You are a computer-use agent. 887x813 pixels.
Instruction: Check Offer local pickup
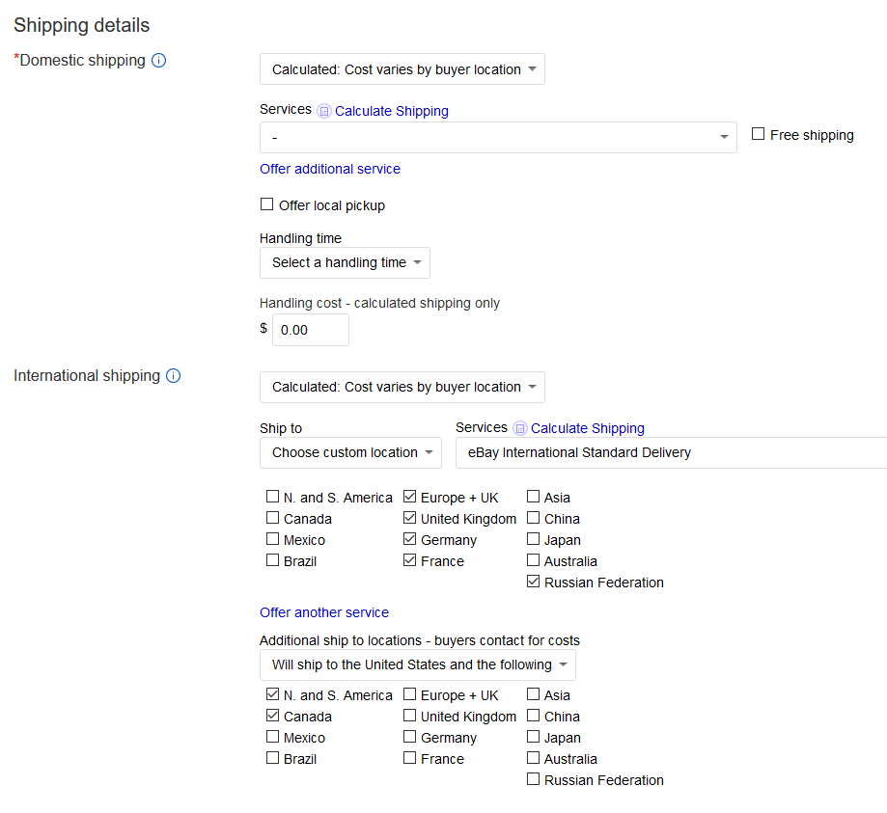coord(266,204)
